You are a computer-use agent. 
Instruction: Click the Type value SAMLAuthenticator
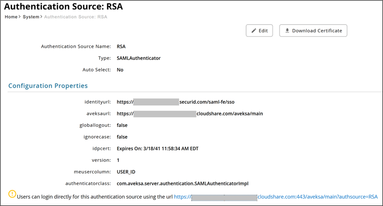(x=138, y=58)
